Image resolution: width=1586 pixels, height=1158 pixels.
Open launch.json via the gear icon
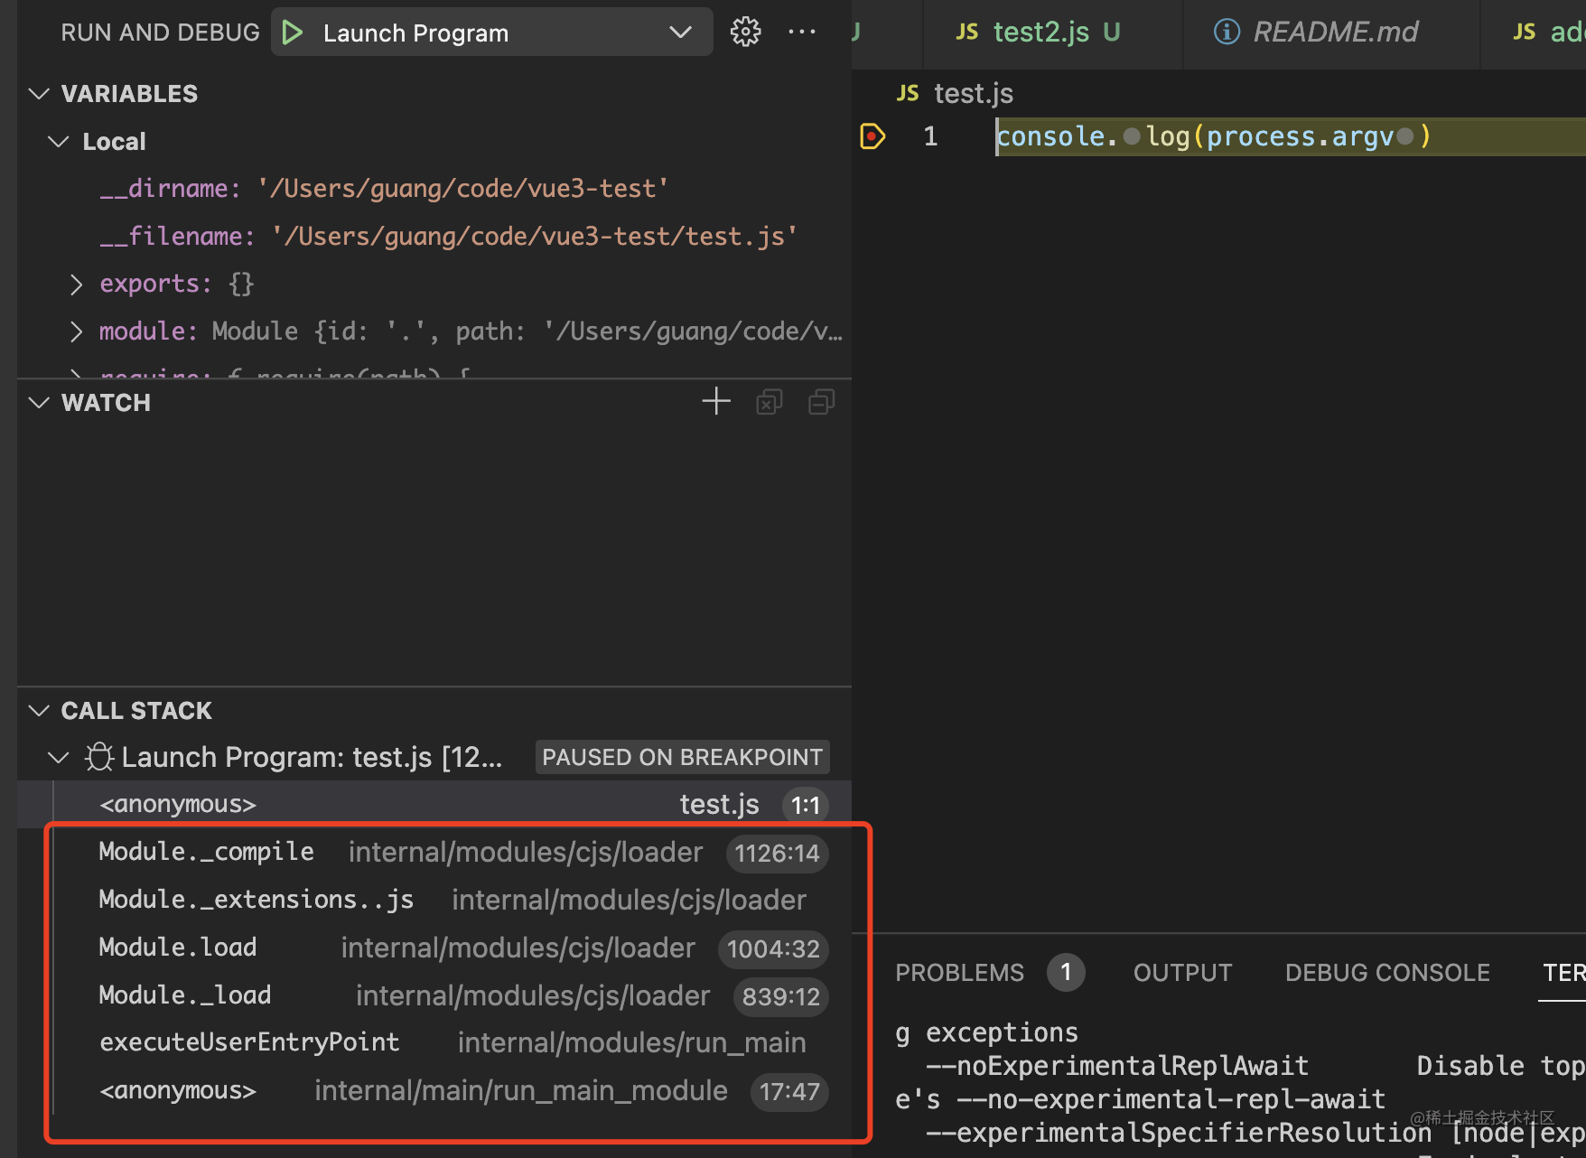[745, 33]
